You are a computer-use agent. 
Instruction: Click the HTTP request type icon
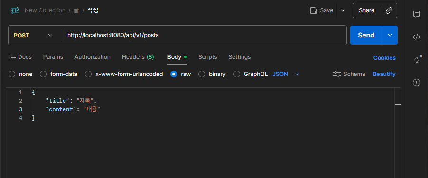tap(15, 10)
